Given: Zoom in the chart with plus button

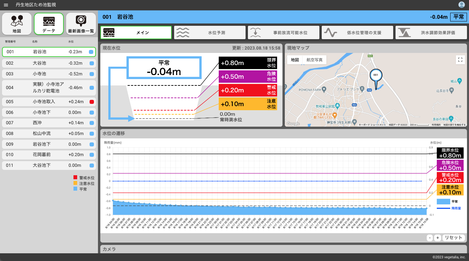Looking at the screenshot, I should click(437, 238).
